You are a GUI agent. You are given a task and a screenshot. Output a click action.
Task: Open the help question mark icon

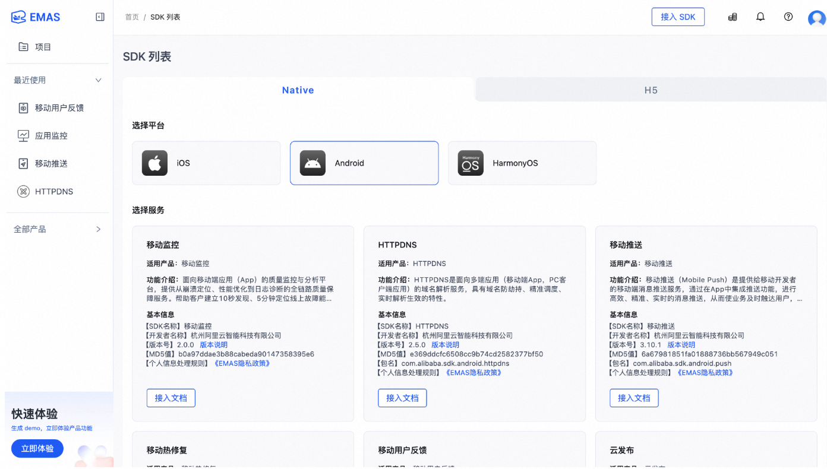[x=788, y=17]
